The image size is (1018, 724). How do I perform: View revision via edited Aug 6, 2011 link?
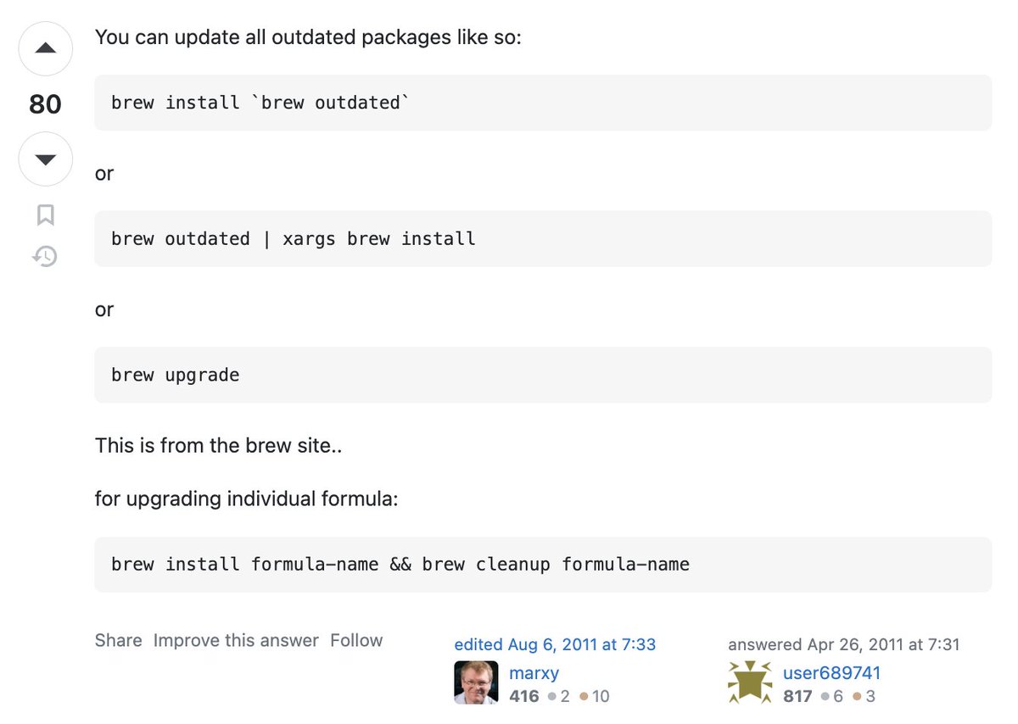pyautogui.click(x=555, y=644)
